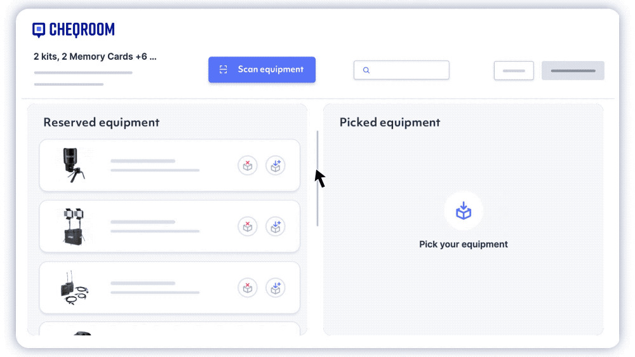Click the "2 kits, 2 Memory Cards +6 ..." title
This screenshot has height=357, width=635.
(95, 57)
